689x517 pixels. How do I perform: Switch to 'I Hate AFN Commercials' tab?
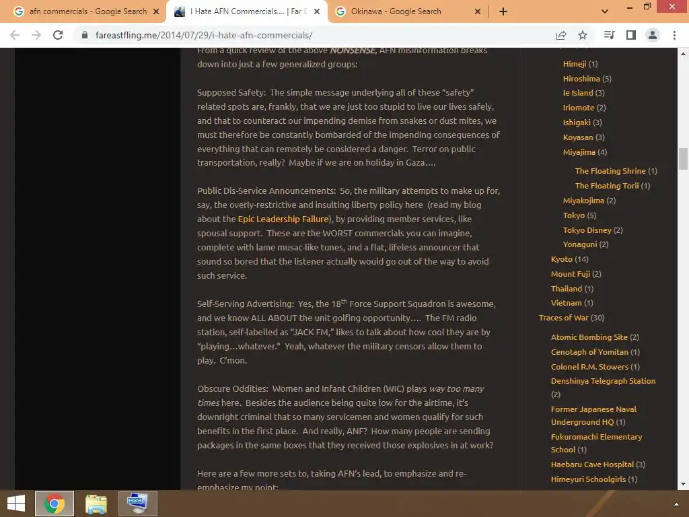(x=246, y=11)
